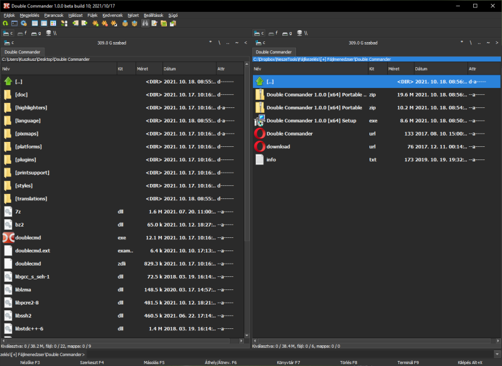502x366 pixels.
Task: Sort left panel by Méret column
Action: pos(148,69)
